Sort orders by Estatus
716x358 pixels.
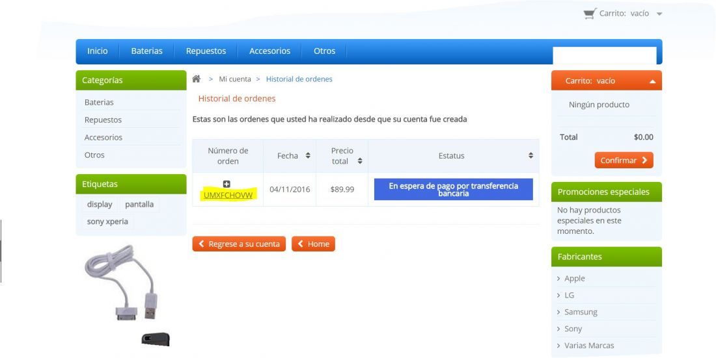pos(530,155)
